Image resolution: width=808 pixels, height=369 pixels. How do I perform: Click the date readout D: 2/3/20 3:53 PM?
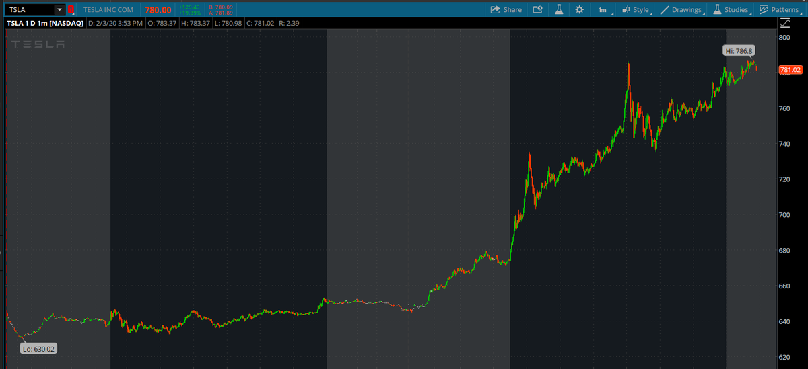pyautogui.click(x=116, y=24)
